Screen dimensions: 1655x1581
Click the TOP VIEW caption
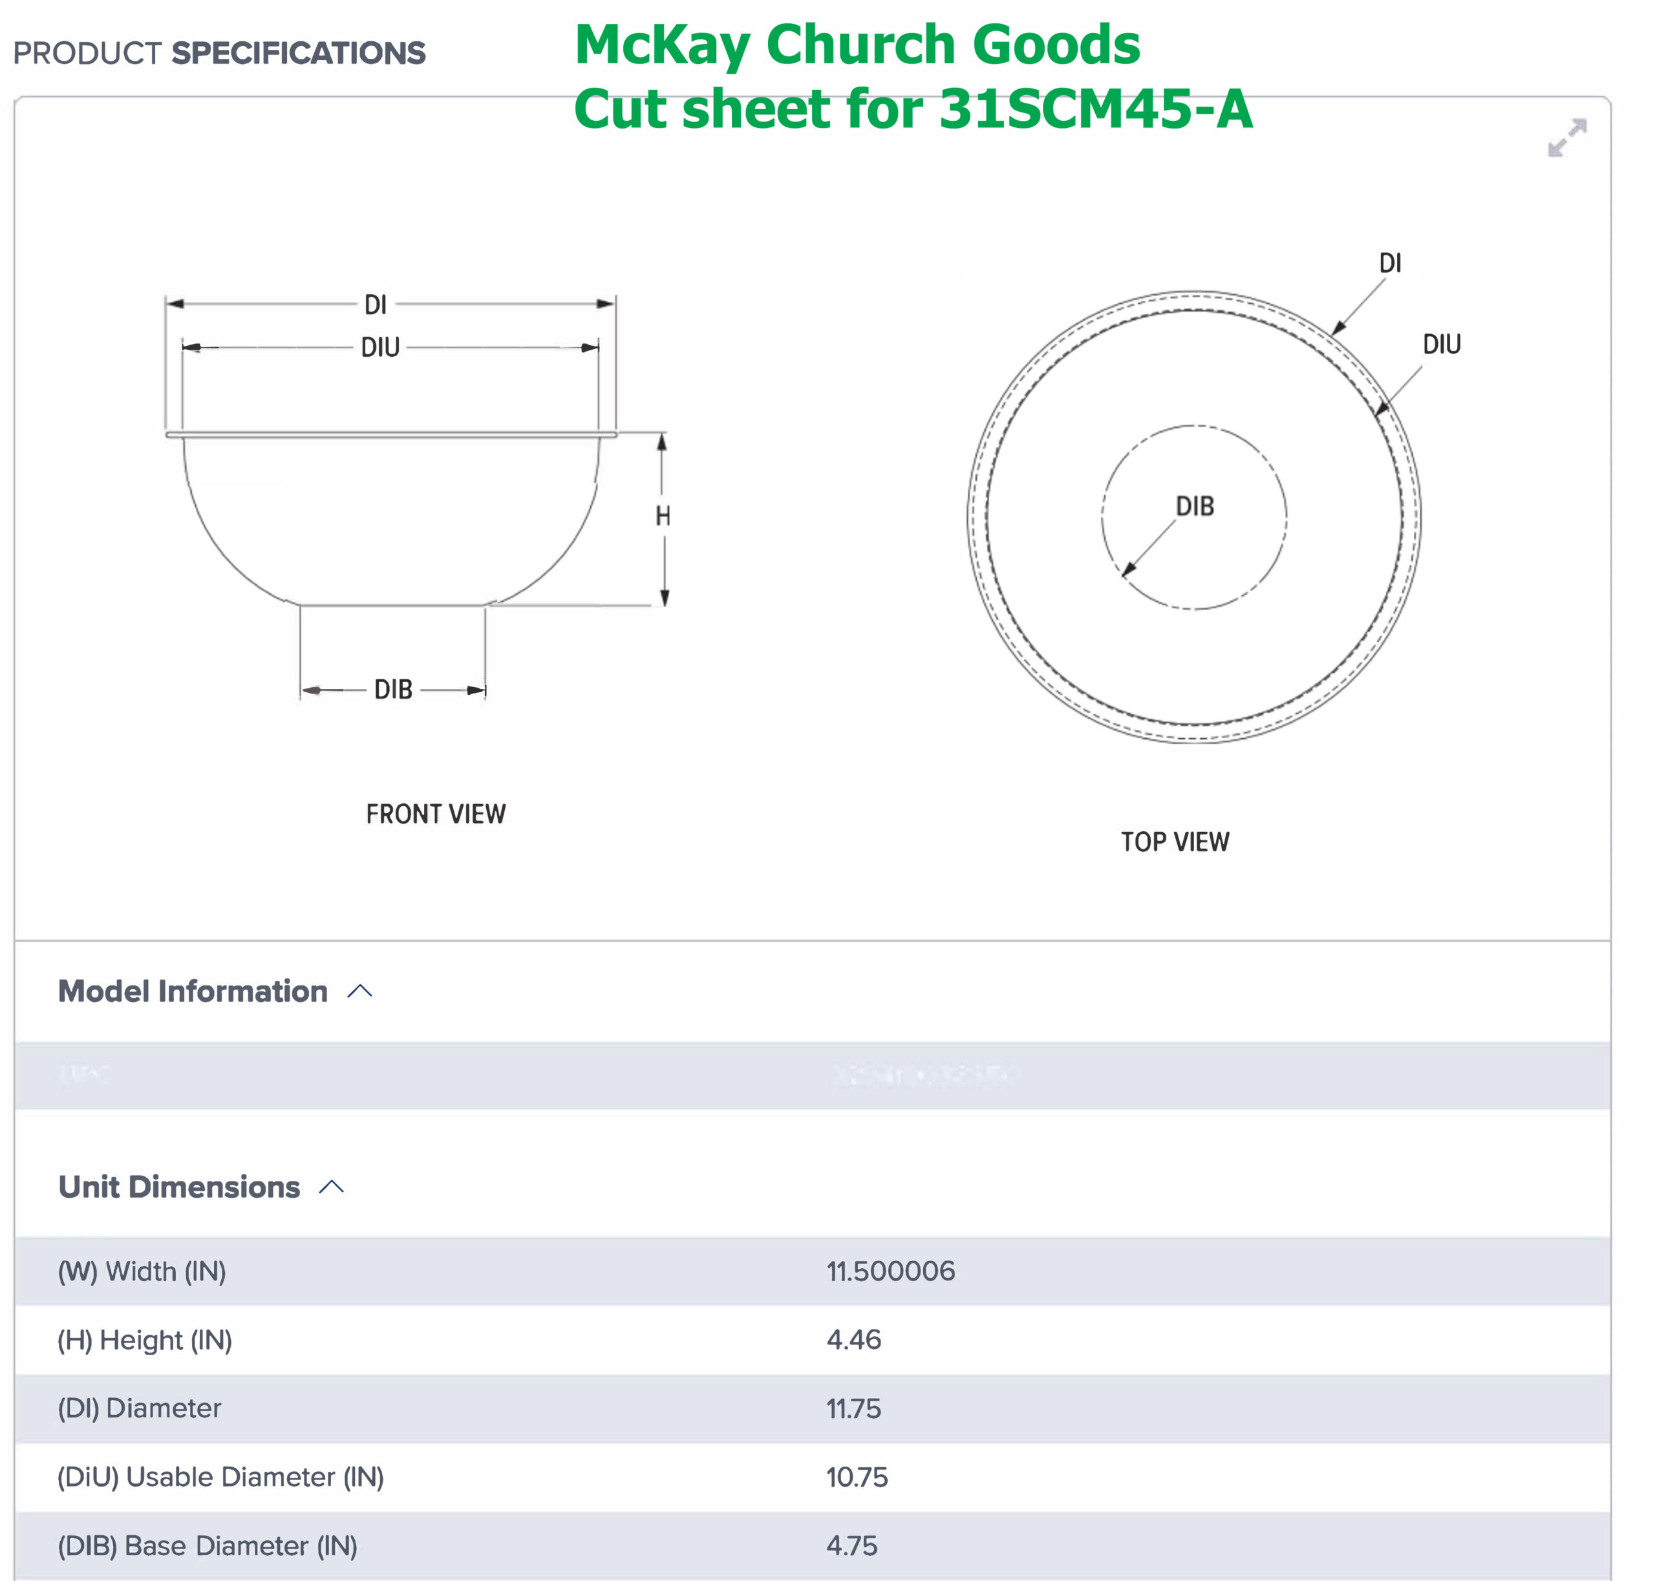pyautogui.click(x=1175, y=842)
